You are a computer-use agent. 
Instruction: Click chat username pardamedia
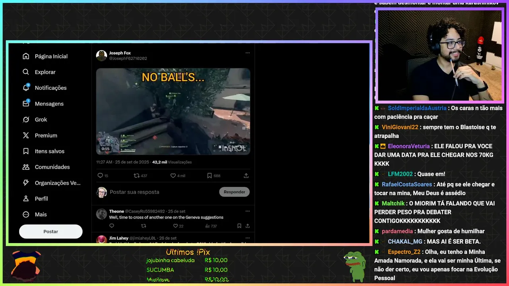(398, 231)
